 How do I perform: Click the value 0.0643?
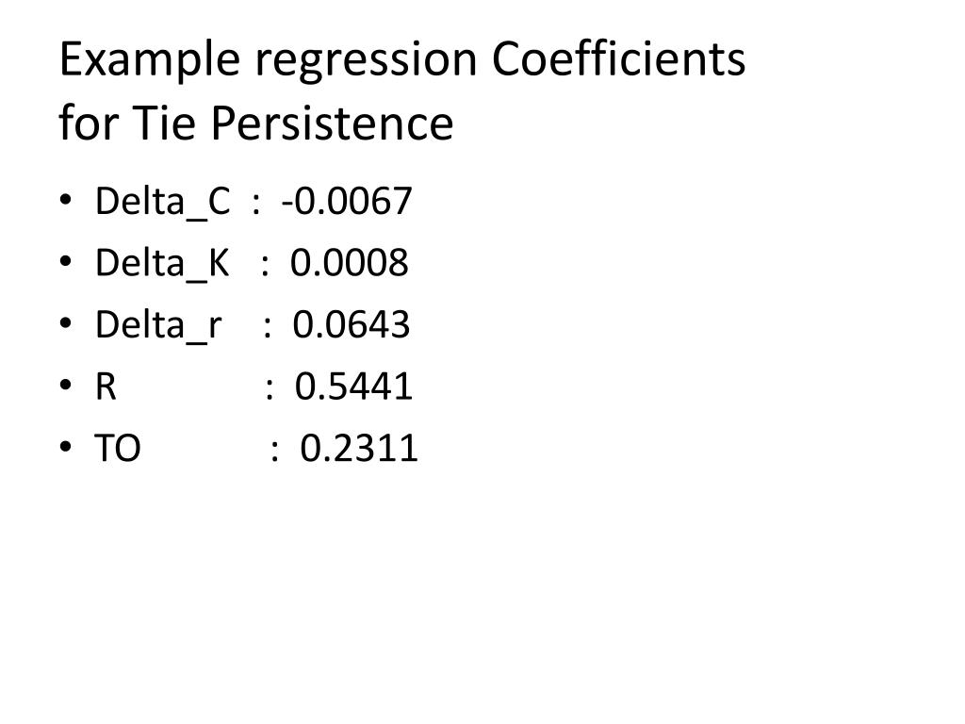pyautogui.click(x=351, y=324)
